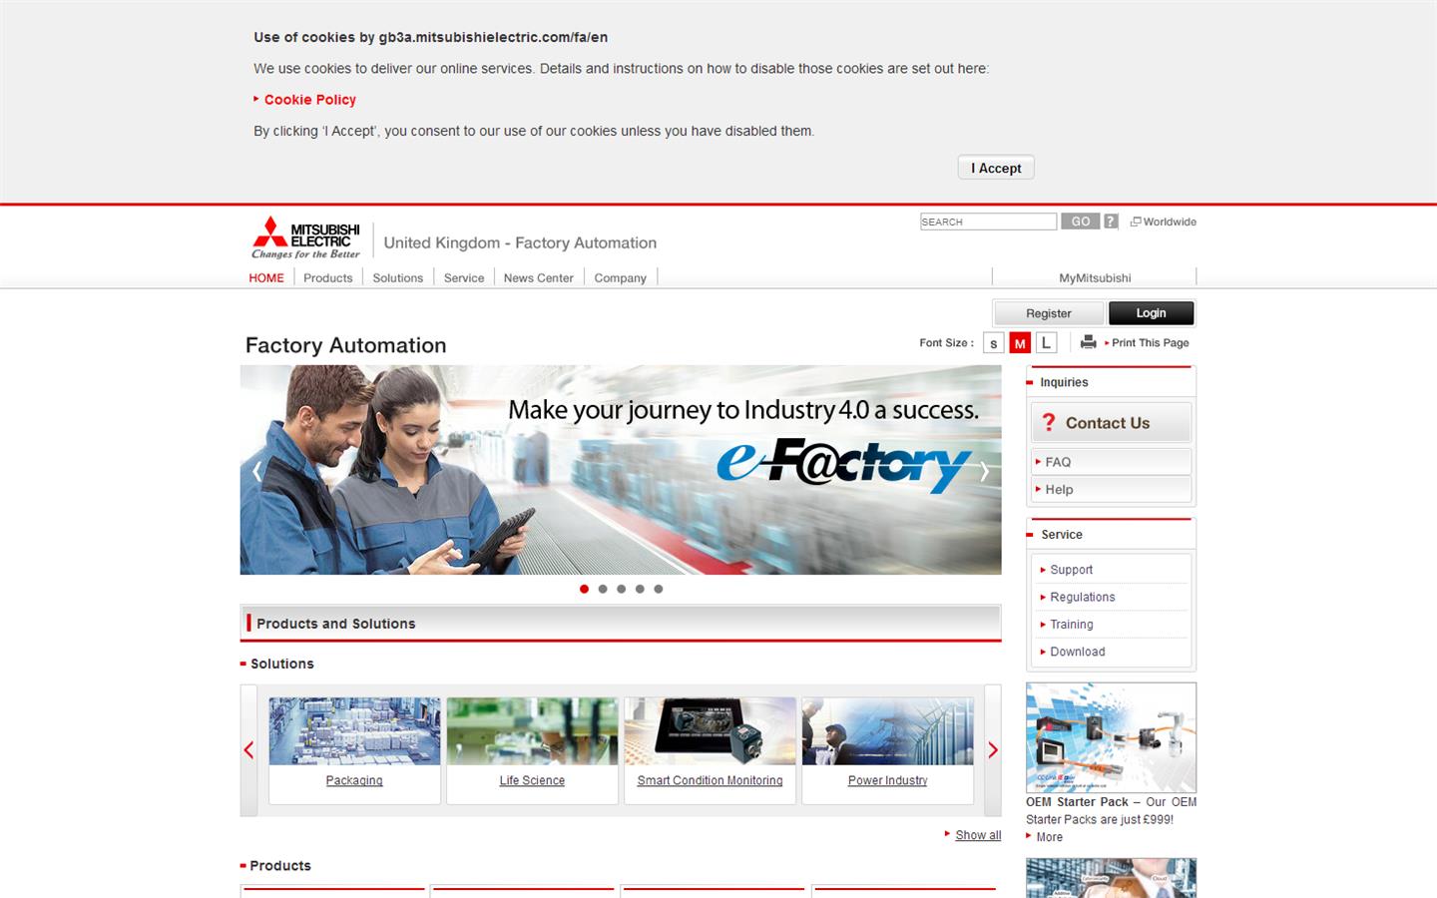Click the Power Industry text link
Image resolution: width=1437 pixels, height=898 pixels.
point(887,780)
